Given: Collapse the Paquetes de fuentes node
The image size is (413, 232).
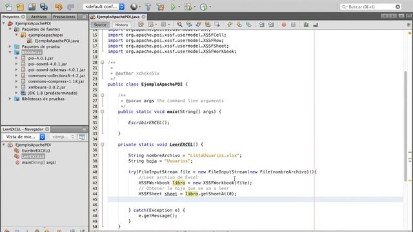Looking at the screenshot, I should coord(10,29).
